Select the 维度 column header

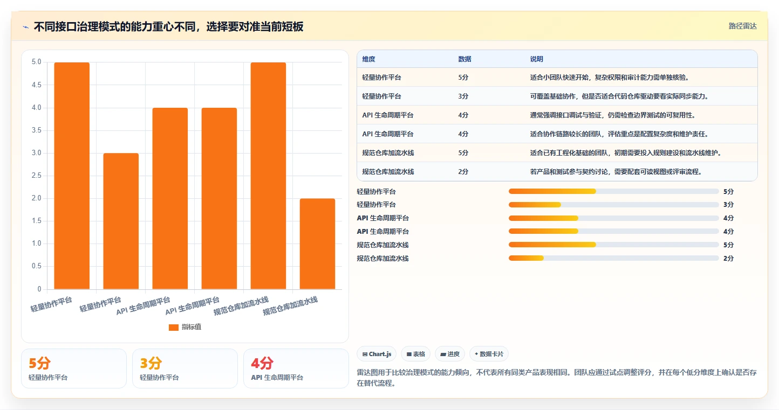coord(369,59)
